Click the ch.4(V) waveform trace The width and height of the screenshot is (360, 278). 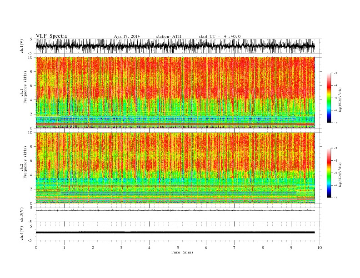pos(175,233)
